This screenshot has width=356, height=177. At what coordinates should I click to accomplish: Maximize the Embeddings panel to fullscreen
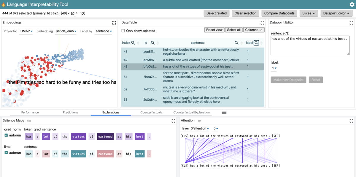pos(114,23)
